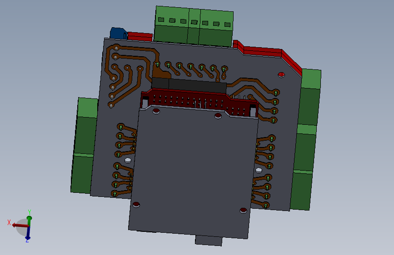
Task: Select the bottom-right red hole on the lower board
Action: click(x=243, y=211)
